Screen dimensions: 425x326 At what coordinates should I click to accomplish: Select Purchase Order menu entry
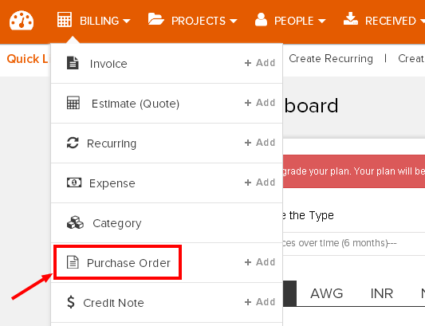point(167,262)
